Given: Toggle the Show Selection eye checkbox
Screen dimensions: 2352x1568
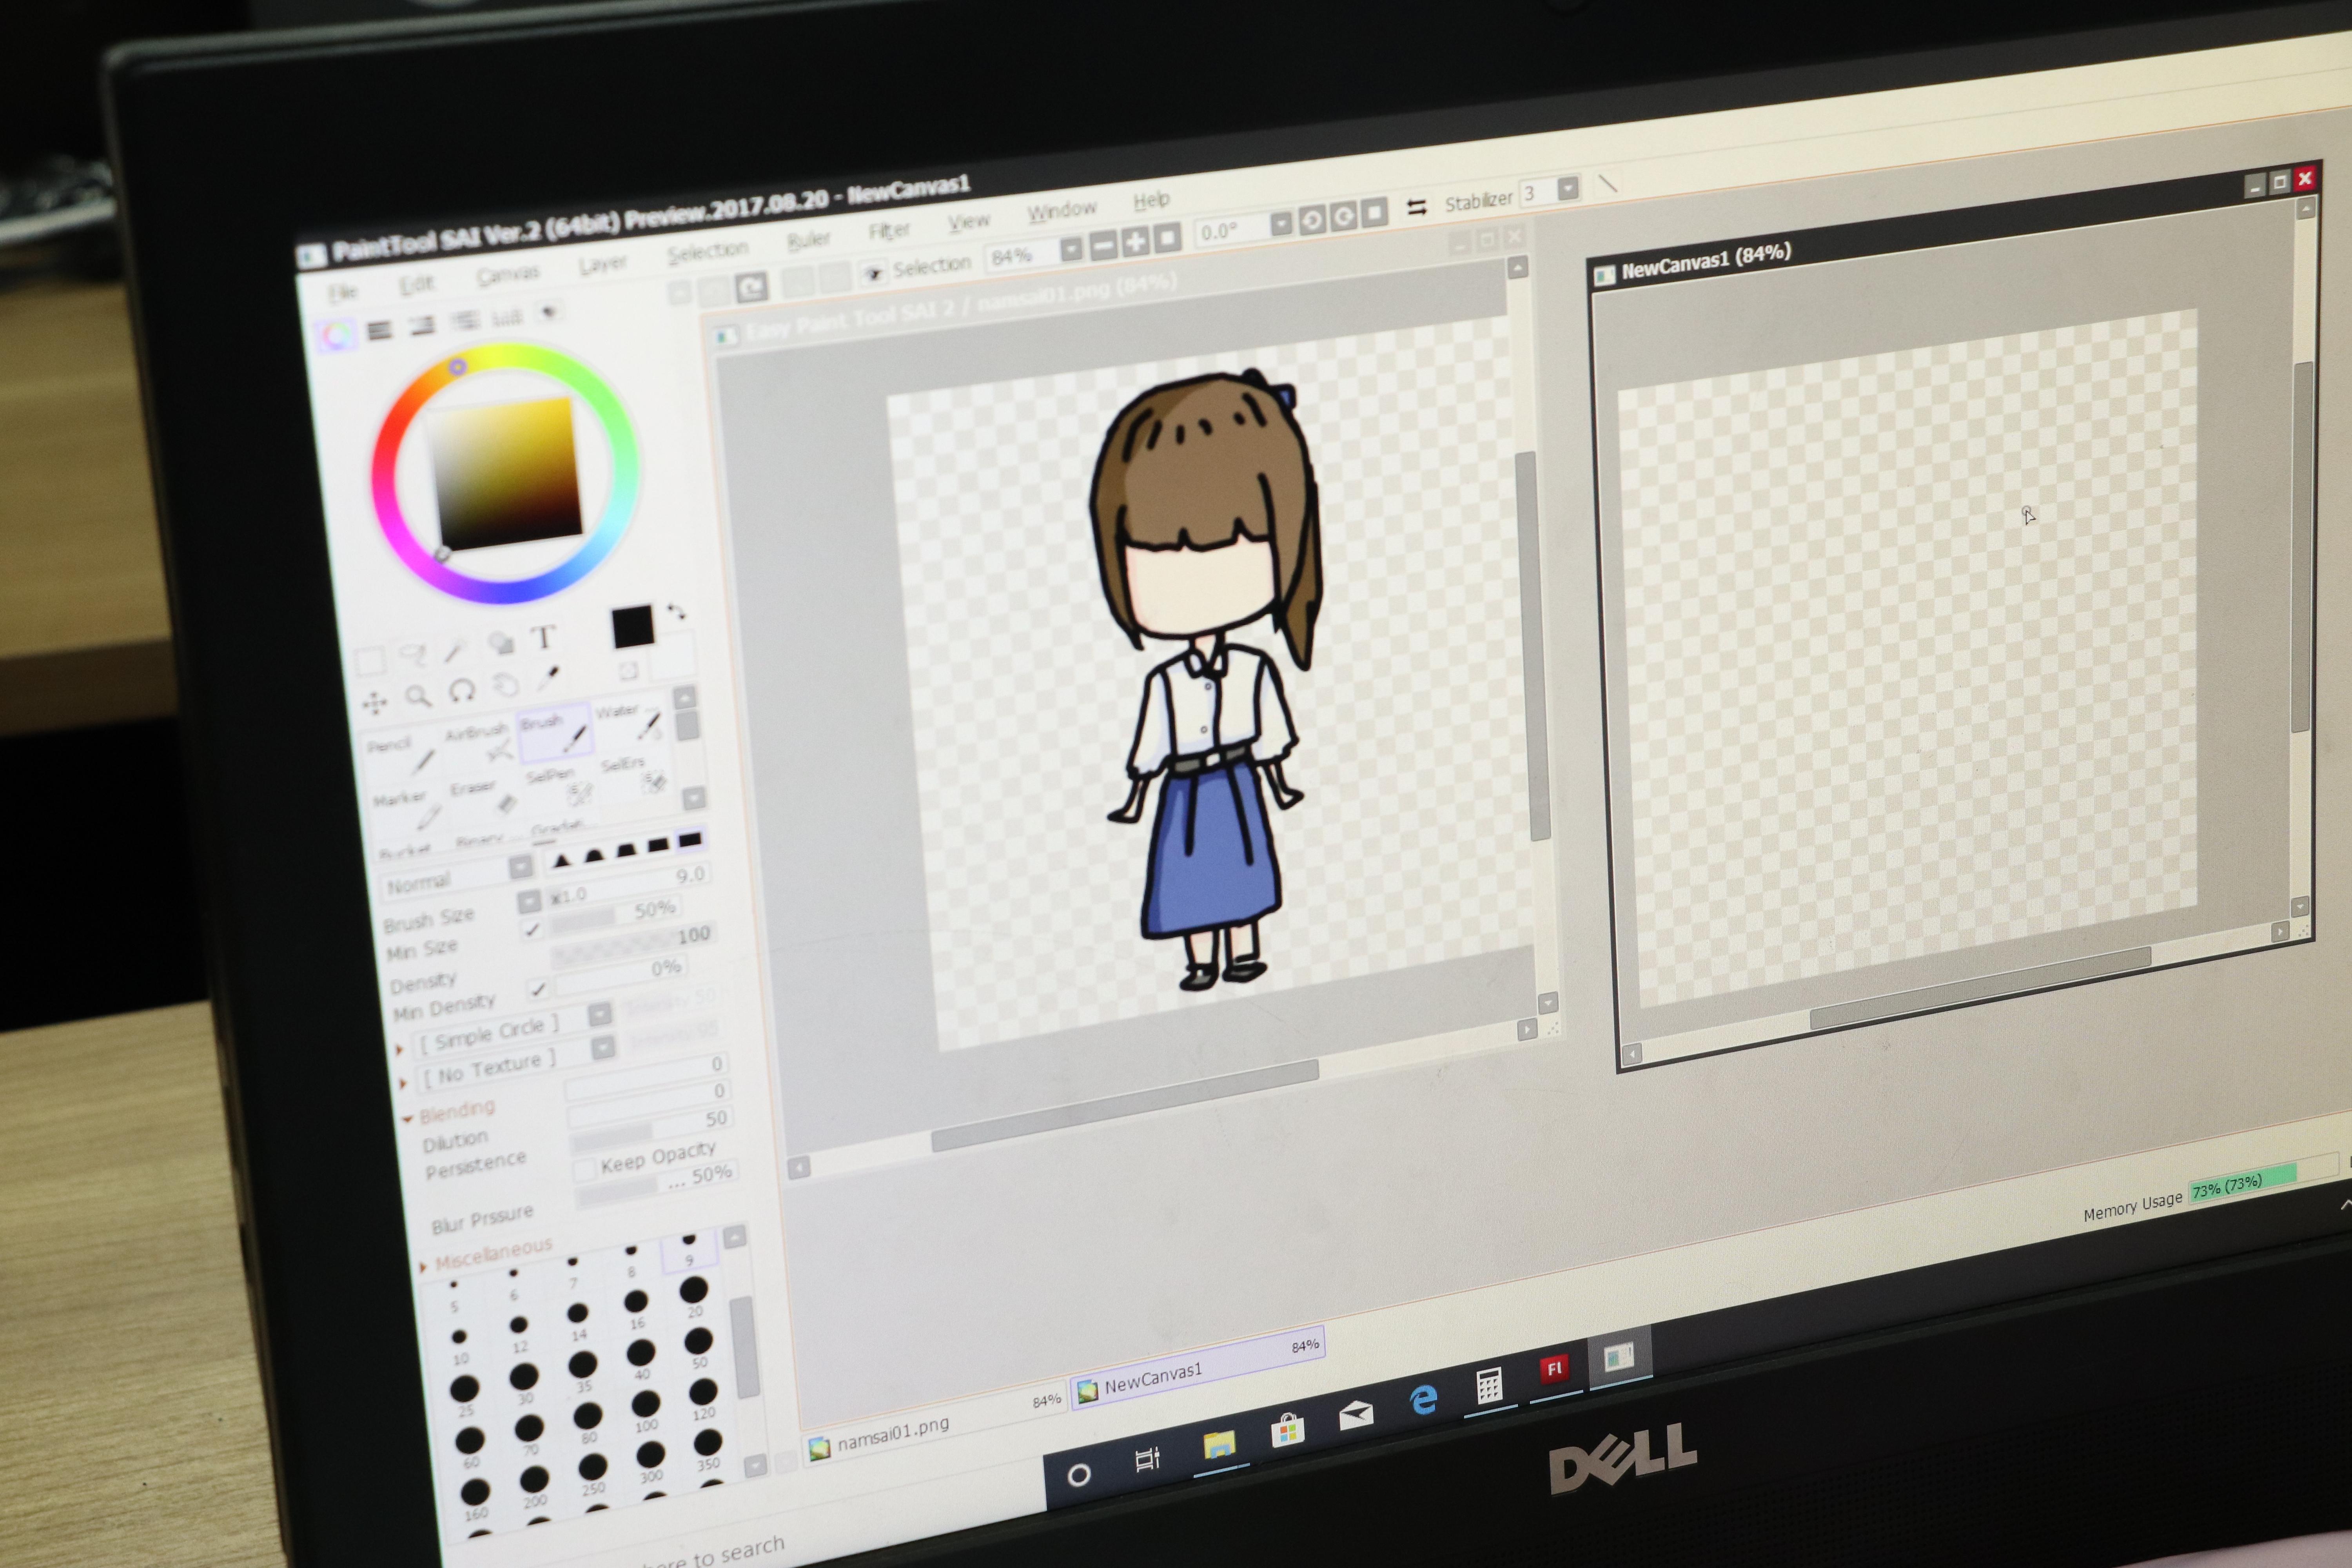Looking at the screenshot, I should coord(875,272).
